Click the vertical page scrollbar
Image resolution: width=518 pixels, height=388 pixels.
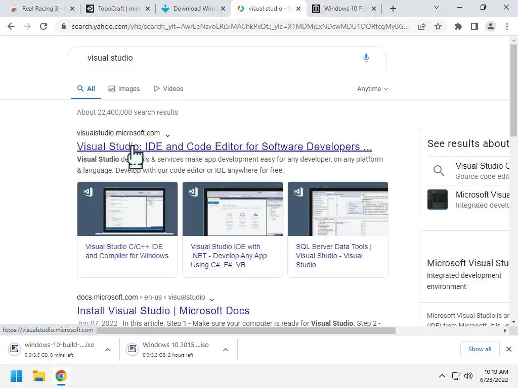(x=513, y=90)
